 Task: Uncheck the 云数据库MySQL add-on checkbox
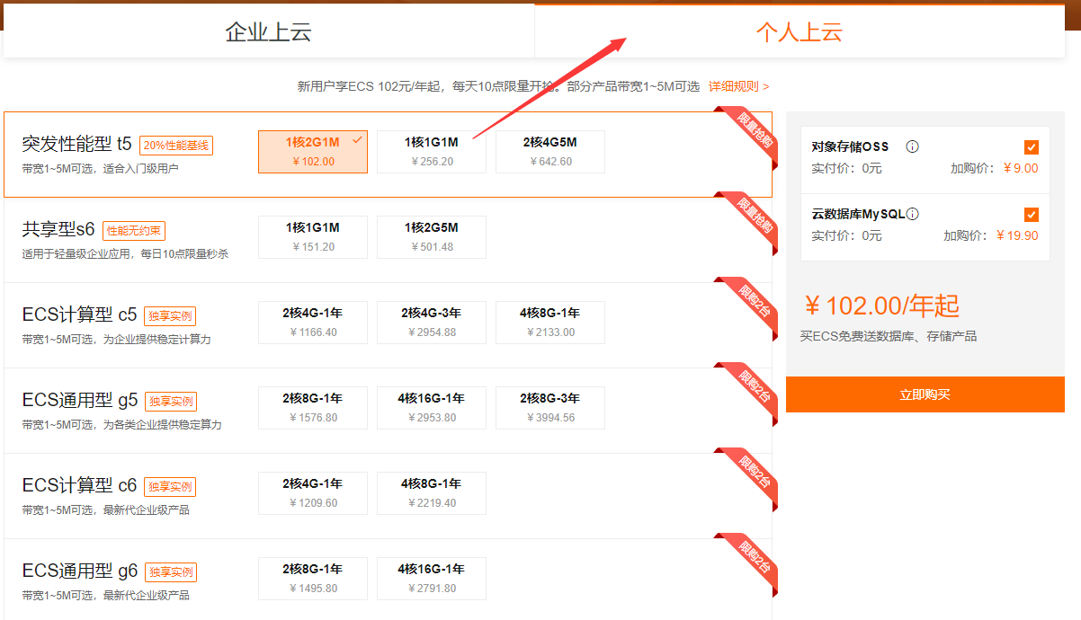(x=1032, y=215)
